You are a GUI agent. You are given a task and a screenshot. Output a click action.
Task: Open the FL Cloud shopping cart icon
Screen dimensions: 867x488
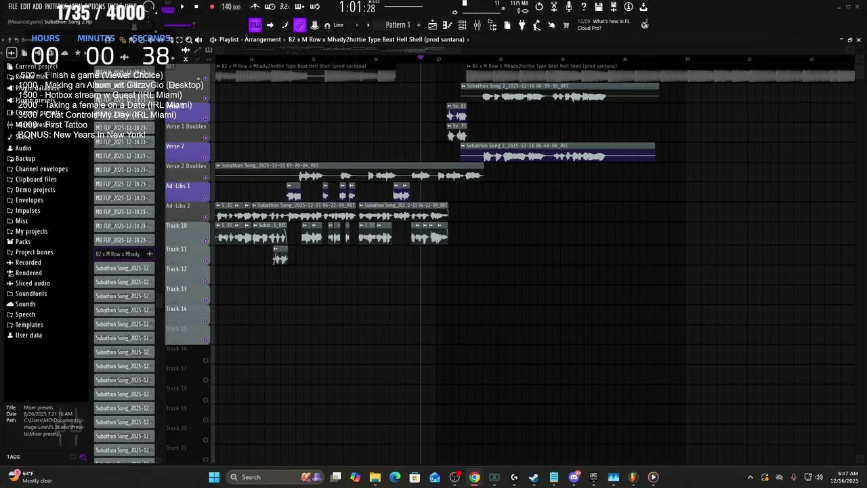click(x=566, y=25)
